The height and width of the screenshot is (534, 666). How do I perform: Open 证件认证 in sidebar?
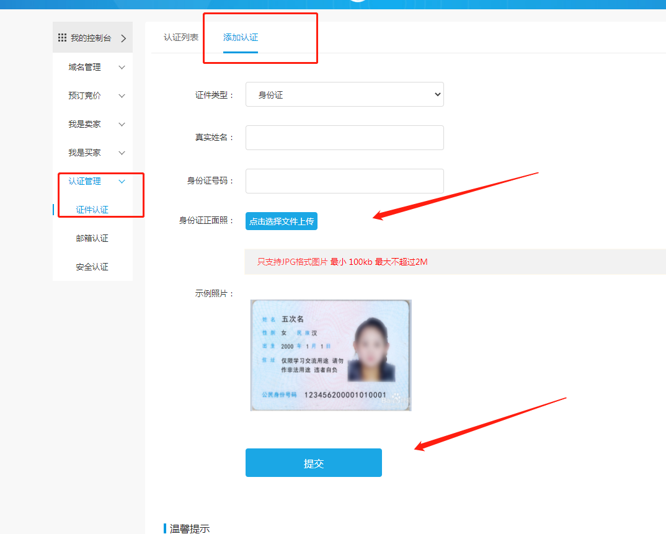pyautogui.click(x=92, y=210)
